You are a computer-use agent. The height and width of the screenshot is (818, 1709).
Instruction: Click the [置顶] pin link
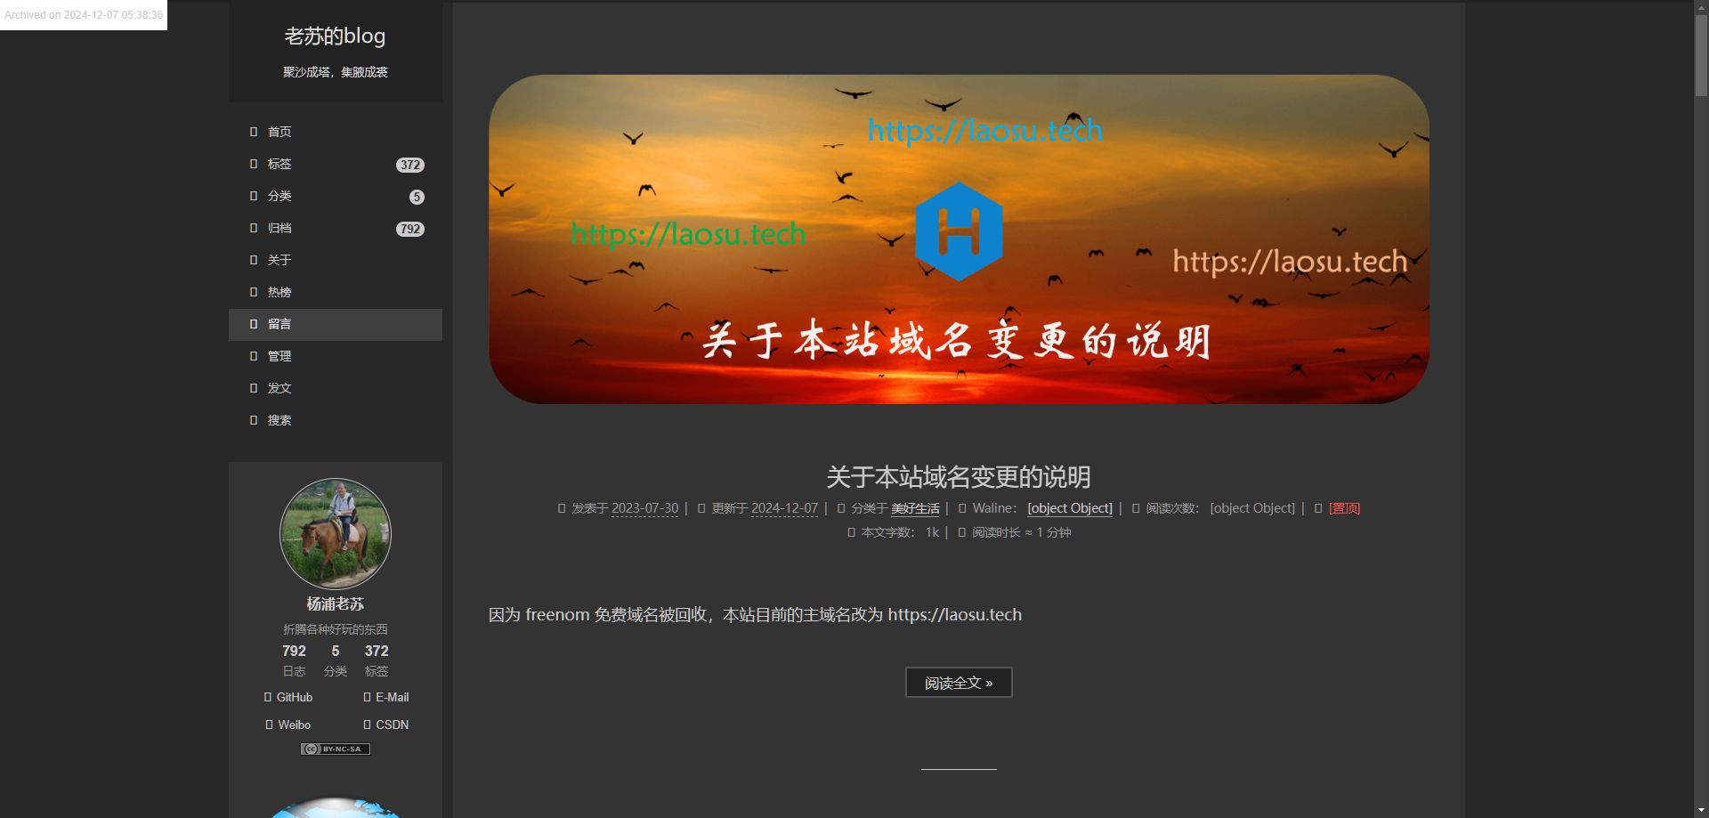point(1344,508)
